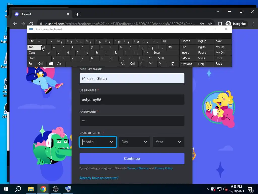Screen dimensions: 258x194
Task: Click the Chrome address bar URL
Action: 120,24
